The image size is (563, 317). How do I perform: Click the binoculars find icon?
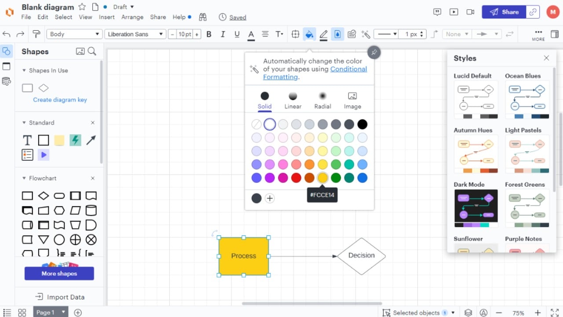click(203, 17)
